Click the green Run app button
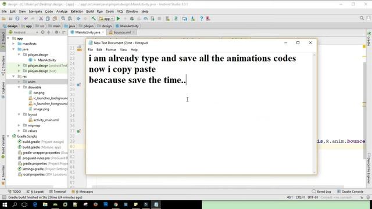Viewport: 372px width, 209px height. click(x=119, y=19)
